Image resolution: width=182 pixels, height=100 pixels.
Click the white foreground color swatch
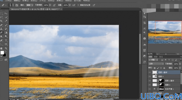tap(2, 53)
